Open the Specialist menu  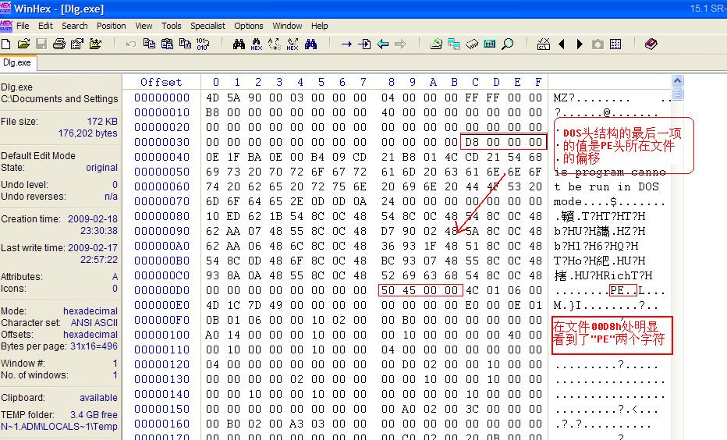[x=207, y=26]
